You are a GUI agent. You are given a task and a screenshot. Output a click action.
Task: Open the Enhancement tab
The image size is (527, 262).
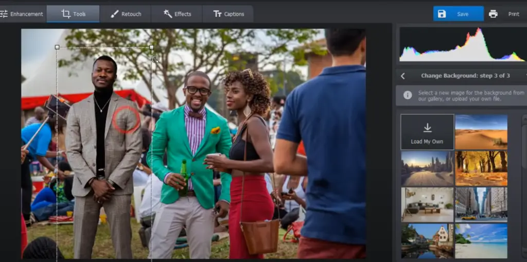(22, 14)
